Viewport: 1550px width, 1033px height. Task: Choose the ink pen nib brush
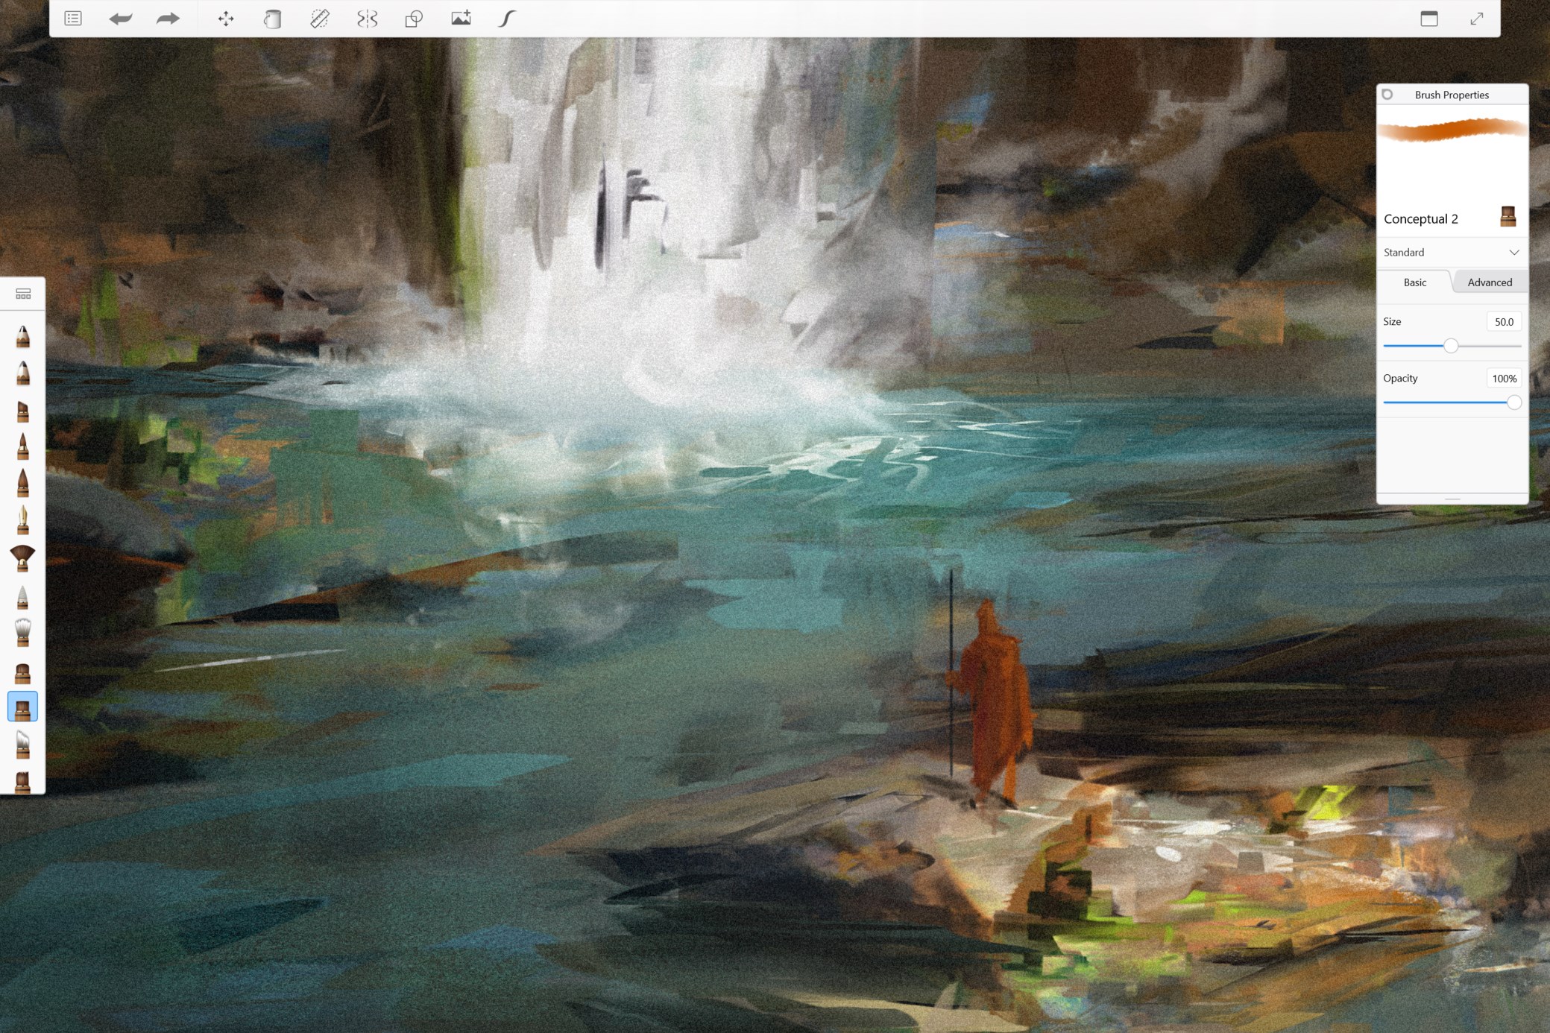click(x=22, y=519)
